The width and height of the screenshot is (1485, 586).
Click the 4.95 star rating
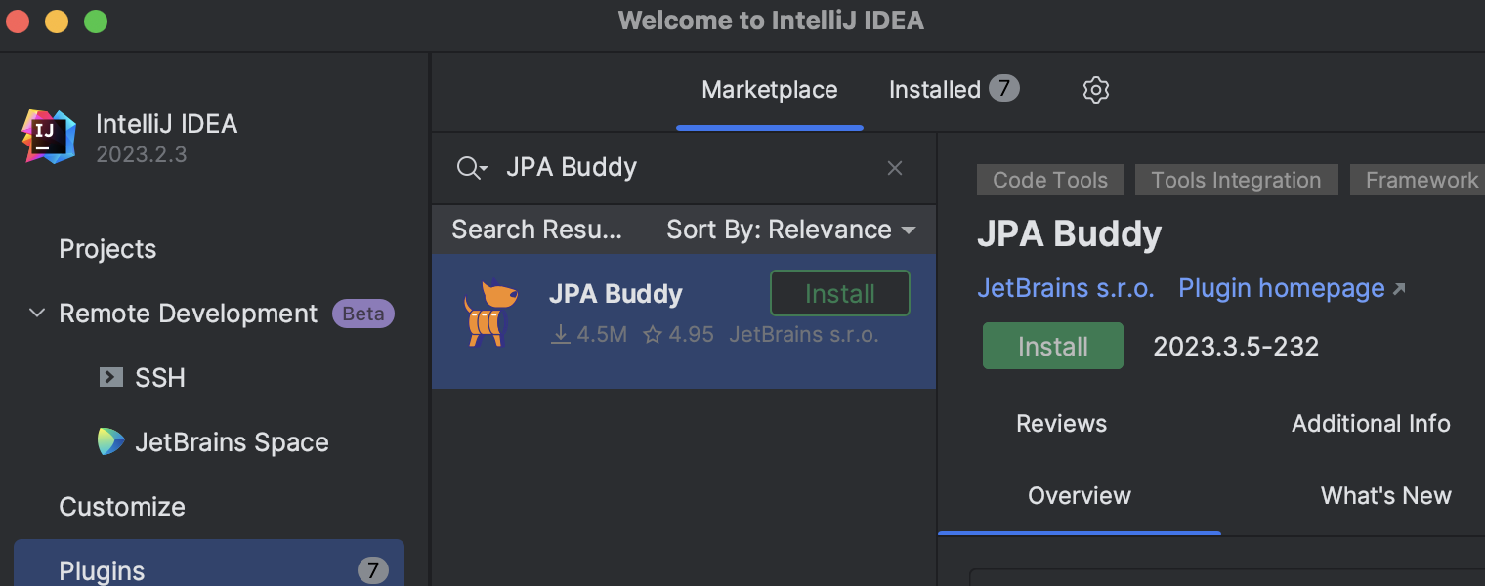pyautogui.click(x=679, y=335)
